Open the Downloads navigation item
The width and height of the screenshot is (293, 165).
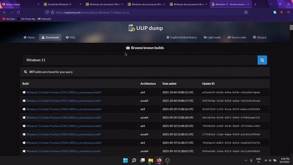pos(50,38)
